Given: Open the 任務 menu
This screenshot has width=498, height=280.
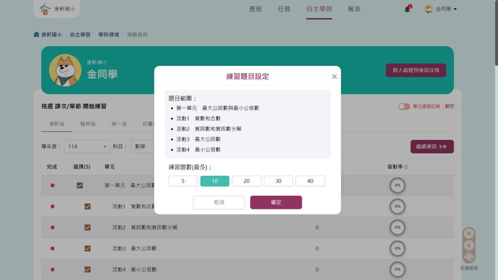Looking at the screenshot, I should pyautogui.click(x=284, y=9).
